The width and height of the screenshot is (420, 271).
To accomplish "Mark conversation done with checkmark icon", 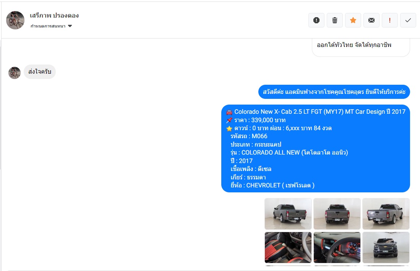I will pos(408,20).
